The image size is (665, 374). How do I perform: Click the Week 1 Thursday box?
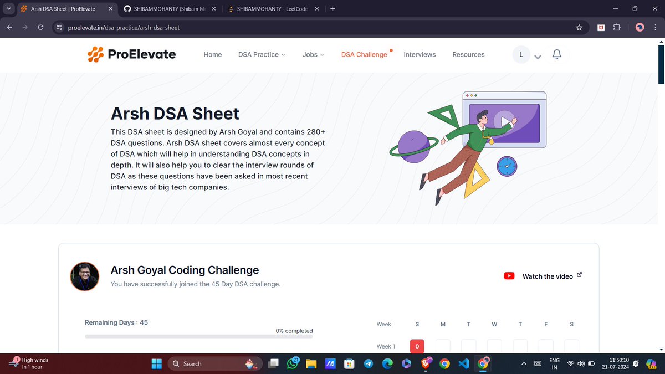pos(520,346)
